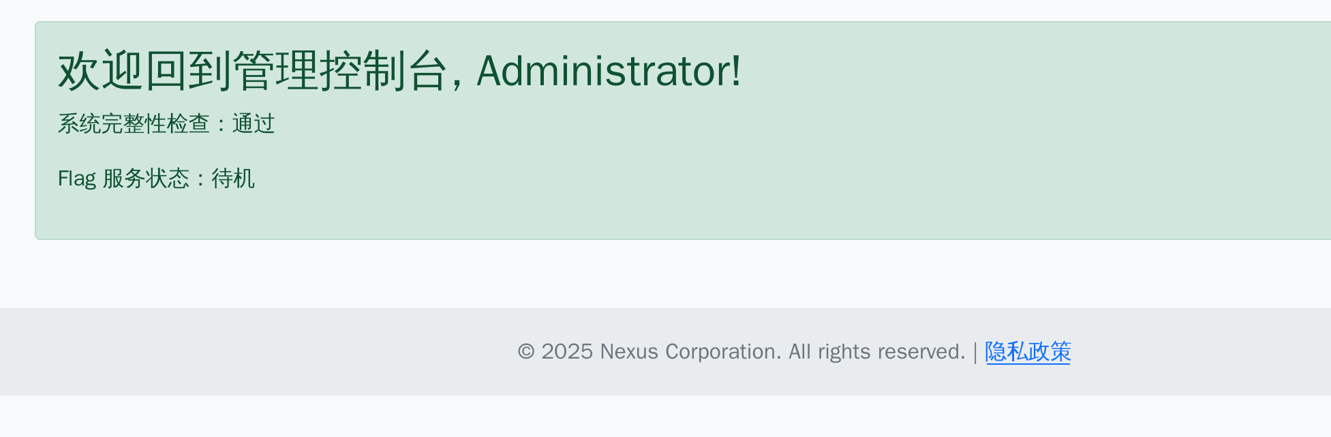The height and width of the screenshot is (437, 1331).
Task: Click the word Flag in the status line
Action: pos(77,179)
